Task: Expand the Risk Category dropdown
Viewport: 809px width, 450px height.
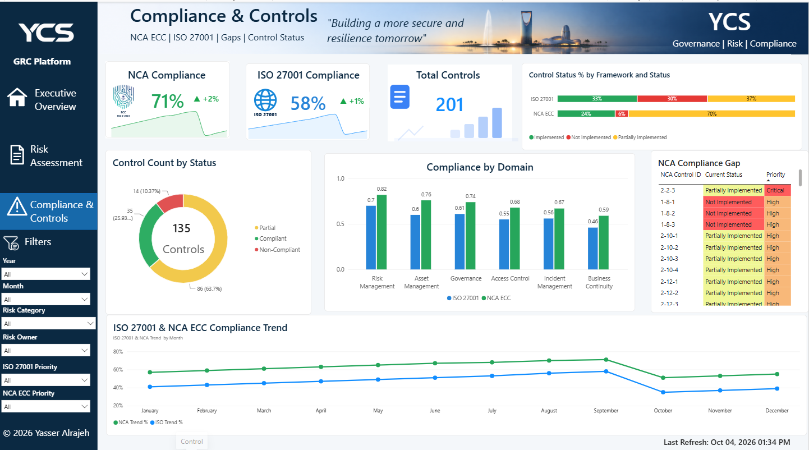Action: (49, 324)
